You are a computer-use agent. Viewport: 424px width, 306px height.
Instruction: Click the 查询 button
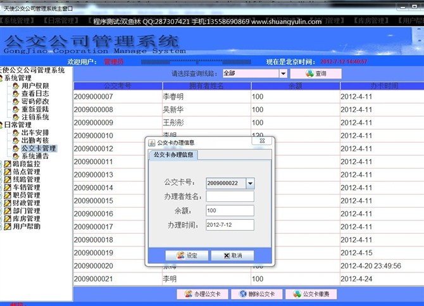click(x=316, y=73)
